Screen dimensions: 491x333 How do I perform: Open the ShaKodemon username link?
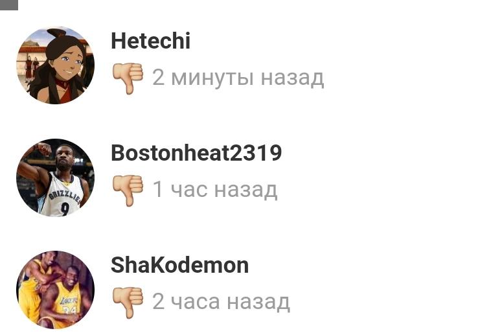coord(179,265)
